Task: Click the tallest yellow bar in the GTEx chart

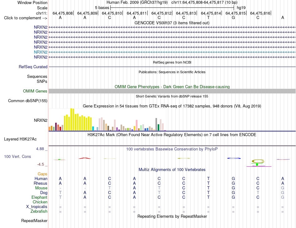Action: click(x=71, y=120)
